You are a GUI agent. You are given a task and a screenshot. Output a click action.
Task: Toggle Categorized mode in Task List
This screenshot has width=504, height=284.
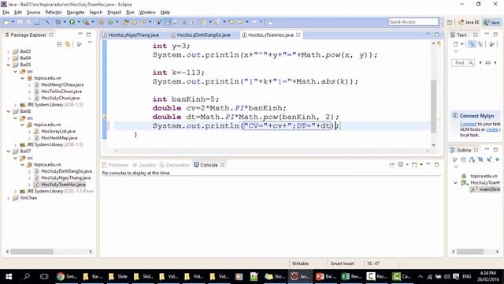pos(472,44)
